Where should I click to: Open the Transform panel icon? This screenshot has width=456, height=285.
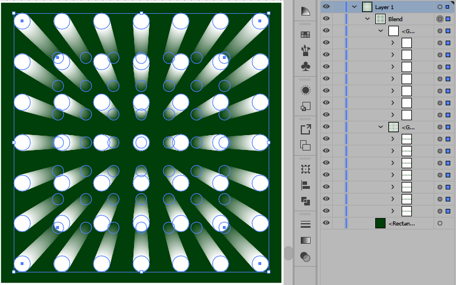pyautogui.click(x=305, y=169)
